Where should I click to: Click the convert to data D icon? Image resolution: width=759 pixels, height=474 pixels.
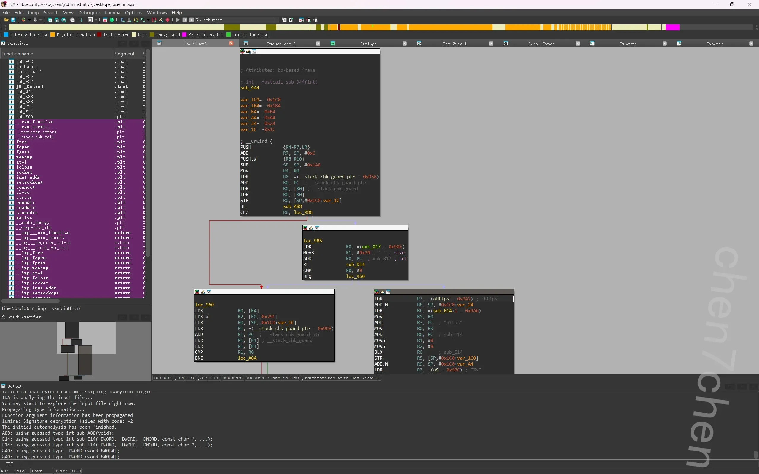click(x=129, y=20)
